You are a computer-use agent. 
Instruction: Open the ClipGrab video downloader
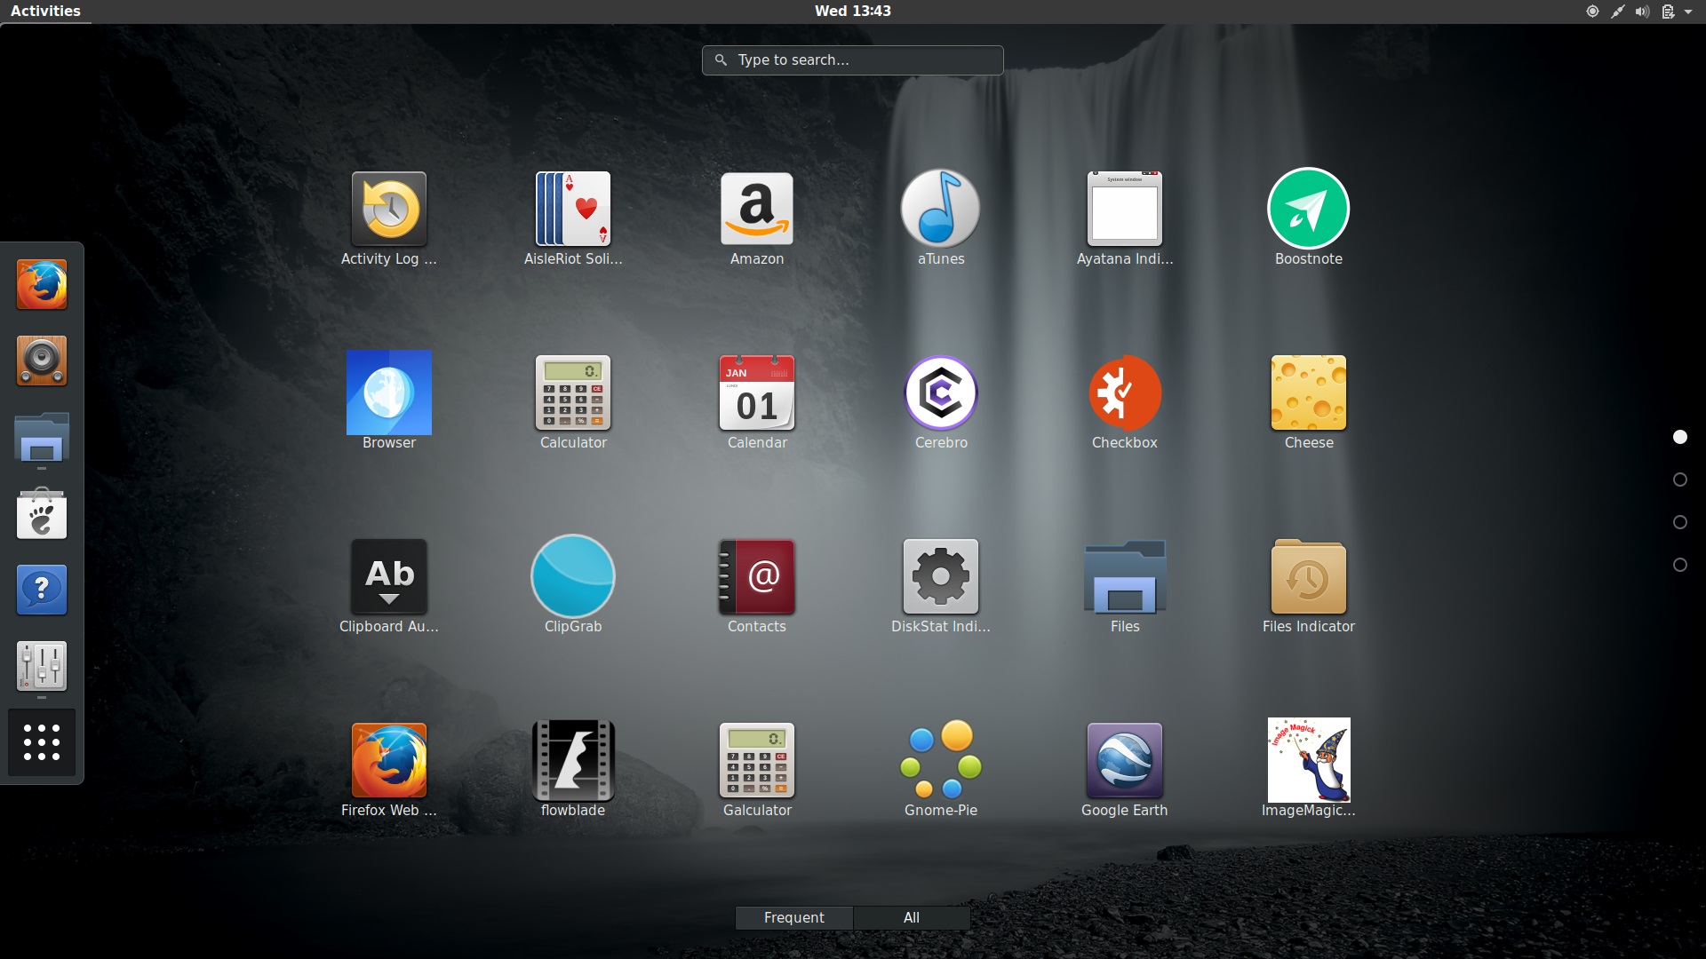click(x=572, y=575)
